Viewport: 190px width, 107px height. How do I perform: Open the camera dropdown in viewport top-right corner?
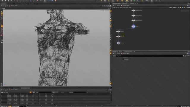tap(107, 11)
